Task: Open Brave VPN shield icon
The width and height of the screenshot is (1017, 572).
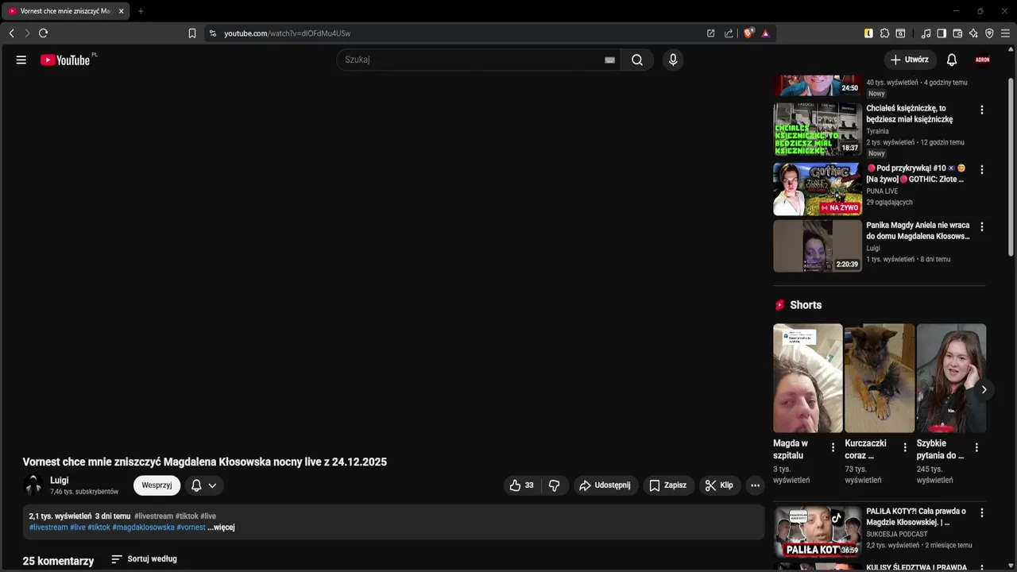Action: click(x=989, y=33)
